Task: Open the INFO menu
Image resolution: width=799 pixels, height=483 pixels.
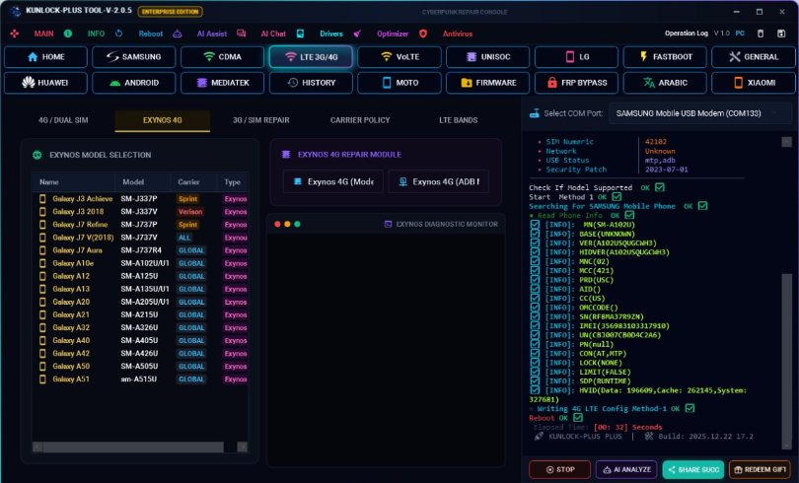Action: click(96, 34)
